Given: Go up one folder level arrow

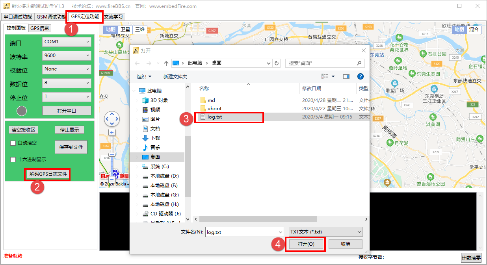Looking at the screenshot, I should 166,63.
